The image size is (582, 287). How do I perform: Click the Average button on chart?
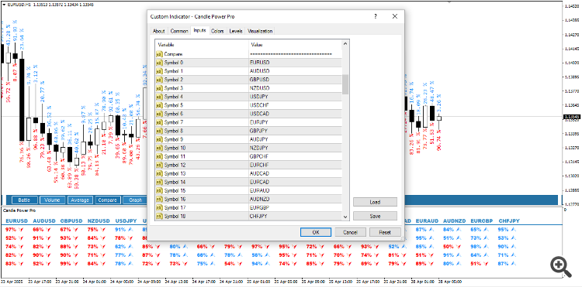coord(80,200)
